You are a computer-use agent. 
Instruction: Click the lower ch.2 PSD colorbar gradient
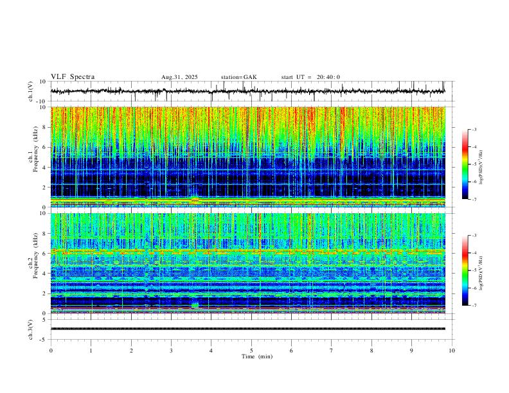coord(465,270)
